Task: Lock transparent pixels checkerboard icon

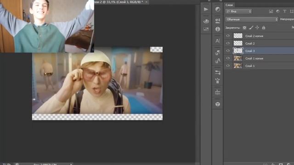Action: tap(244, 27)
